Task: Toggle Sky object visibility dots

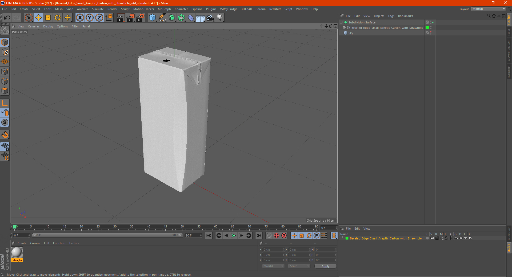Action: [x=431, y=33]
